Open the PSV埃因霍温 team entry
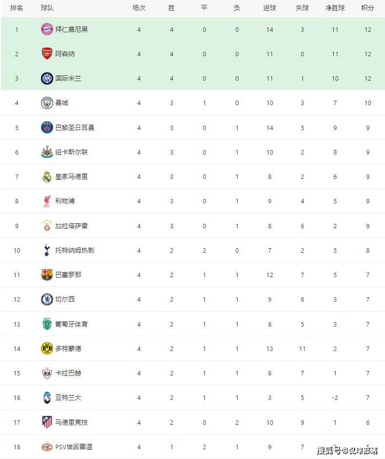The height and width of the screenshot is (459, 385). pyautogui.click(x=74, y=446)
